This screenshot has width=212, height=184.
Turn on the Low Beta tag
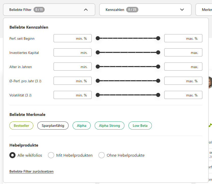coord(140,126)
